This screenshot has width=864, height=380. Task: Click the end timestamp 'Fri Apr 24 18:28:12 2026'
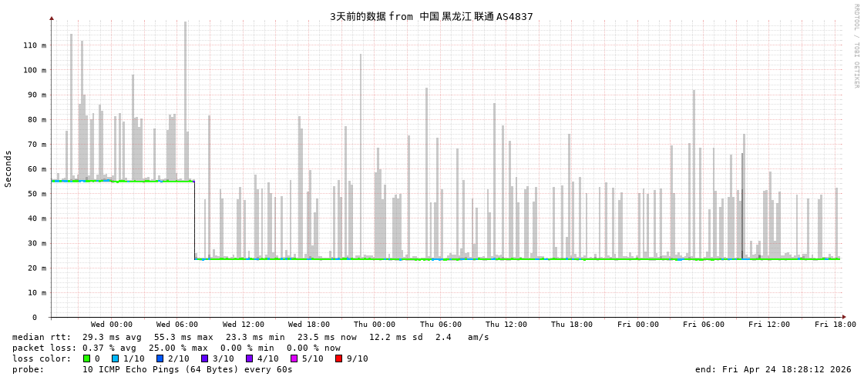point(785,369)
